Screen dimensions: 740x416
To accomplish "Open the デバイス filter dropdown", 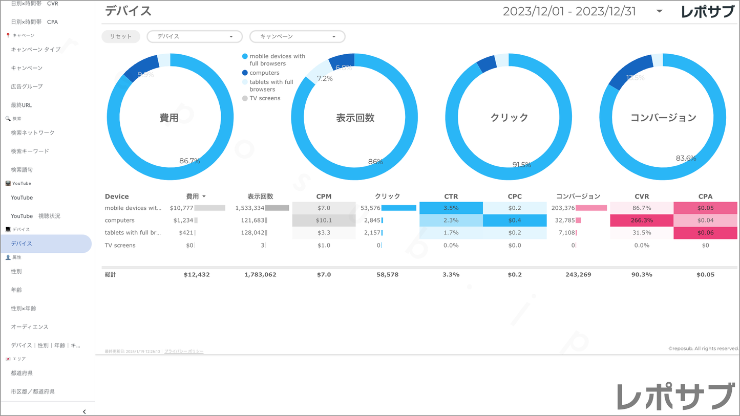I will (195, 37).
